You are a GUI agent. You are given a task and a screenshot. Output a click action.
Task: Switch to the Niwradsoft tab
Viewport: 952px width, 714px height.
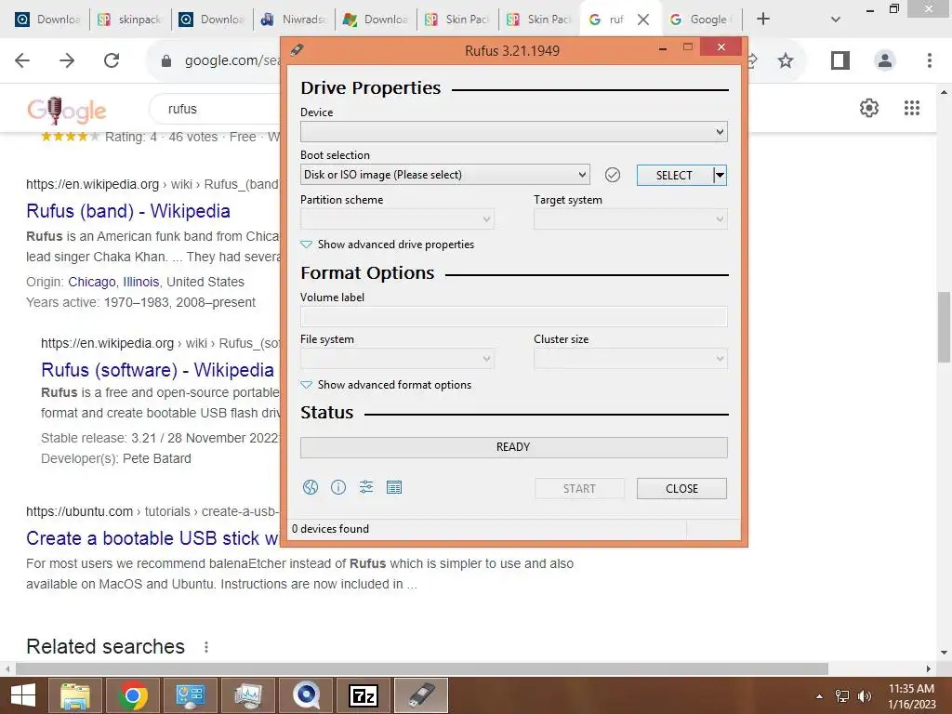click(295, 20)
